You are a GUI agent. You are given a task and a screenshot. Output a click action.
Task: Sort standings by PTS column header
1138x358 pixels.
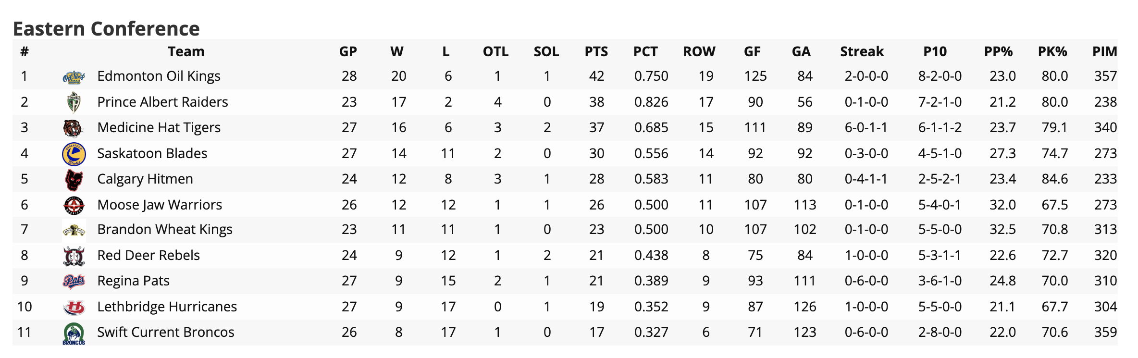coord(596,51)
